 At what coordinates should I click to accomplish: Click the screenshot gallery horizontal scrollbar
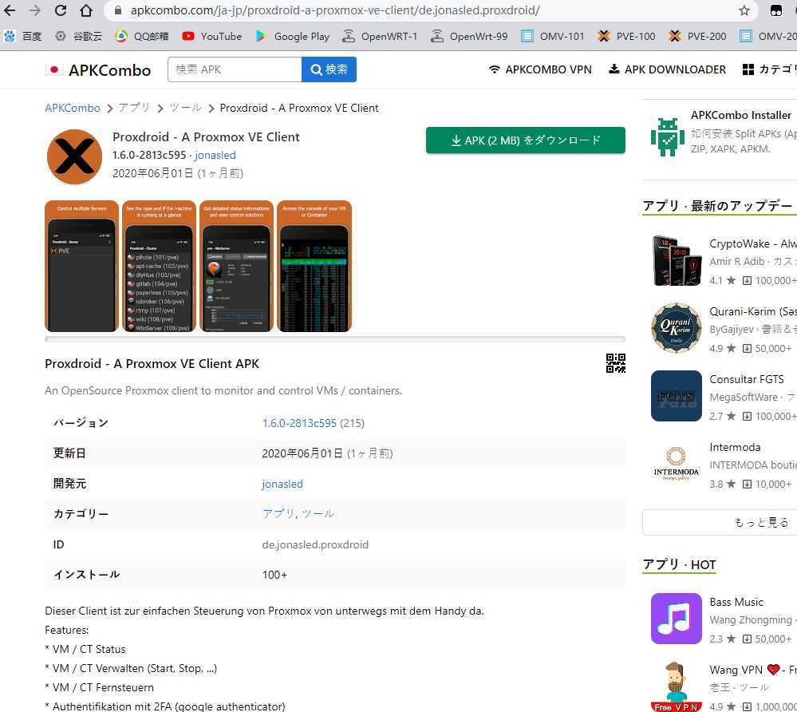335,338
